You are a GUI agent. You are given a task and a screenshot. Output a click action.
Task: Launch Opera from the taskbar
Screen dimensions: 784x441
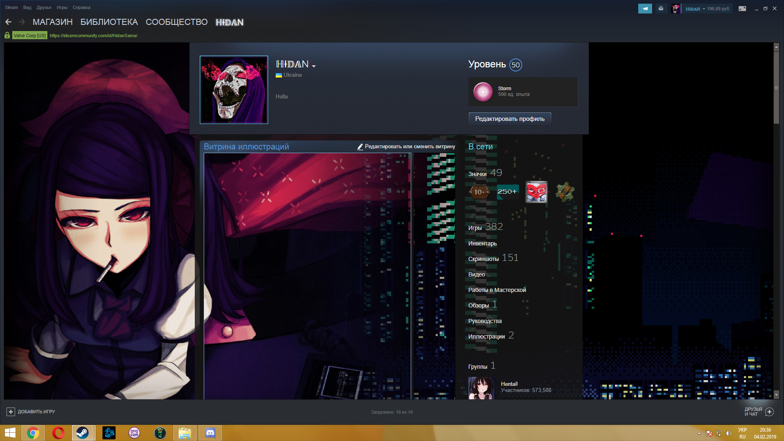(x=58, y=433)
